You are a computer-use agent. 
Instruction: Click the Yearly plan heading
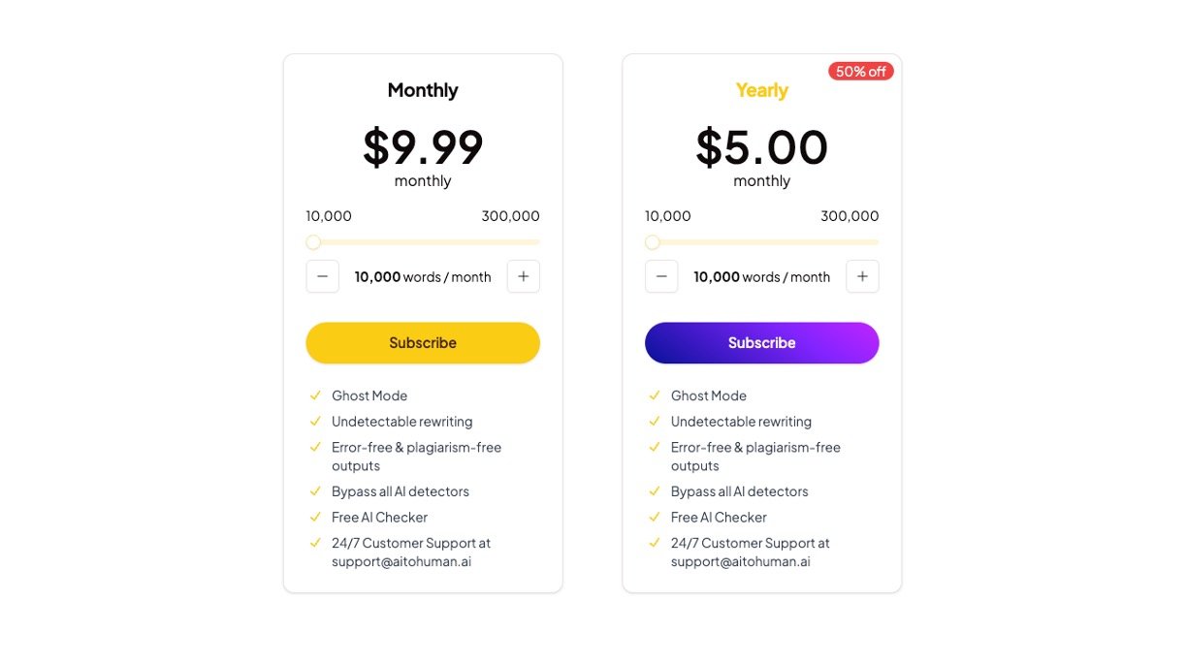761,90
